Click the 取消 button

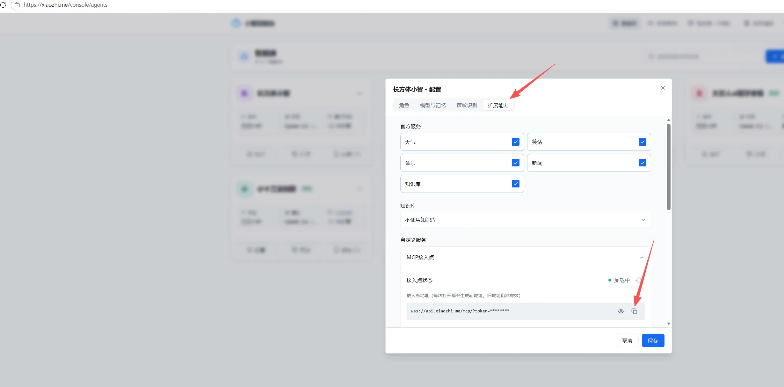627,340
